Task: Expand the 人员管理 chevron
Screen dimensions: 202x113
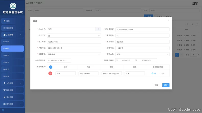Action: click(x=21, y=83)
